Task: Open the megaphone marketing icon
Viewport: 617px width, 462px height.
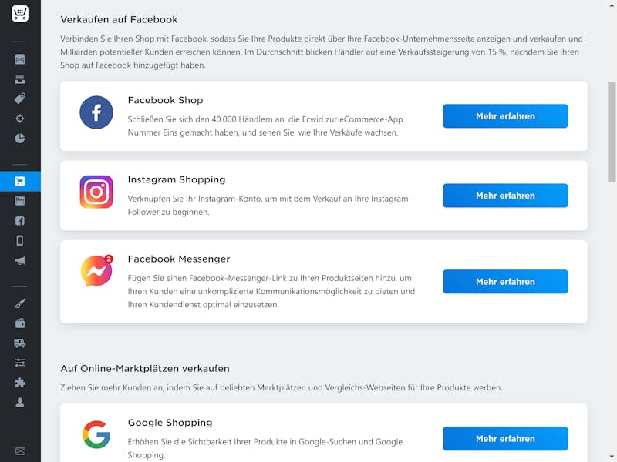Action: point(20,261)
